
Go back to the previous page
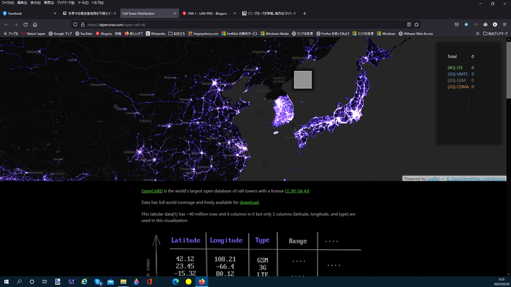click(x=7, y=25)
